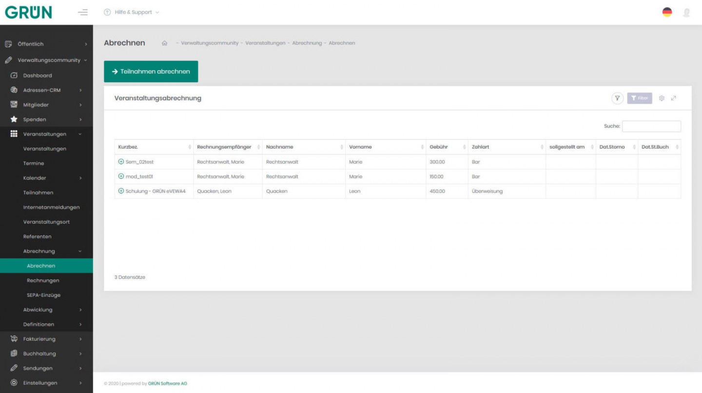Expand panel to fullscreen with arrows icon
Screen dimensions: 702x393
(x=674, y=98)
